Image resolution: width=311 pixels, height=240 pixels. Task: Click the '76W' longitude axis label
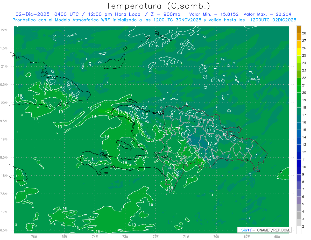[x=34, y=236]
